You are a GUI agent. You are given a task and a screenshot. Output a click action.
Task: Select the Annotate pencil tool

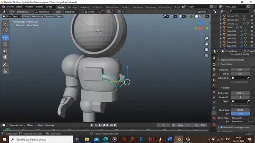pos(5,64)
